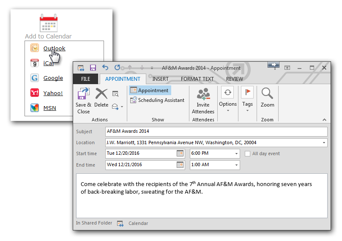Image resolution: width=342 pixels, height=241 pixels.
Task: Open the FORMAT TEXT tab
Action: pyautogui.click(x=197, y=79)
